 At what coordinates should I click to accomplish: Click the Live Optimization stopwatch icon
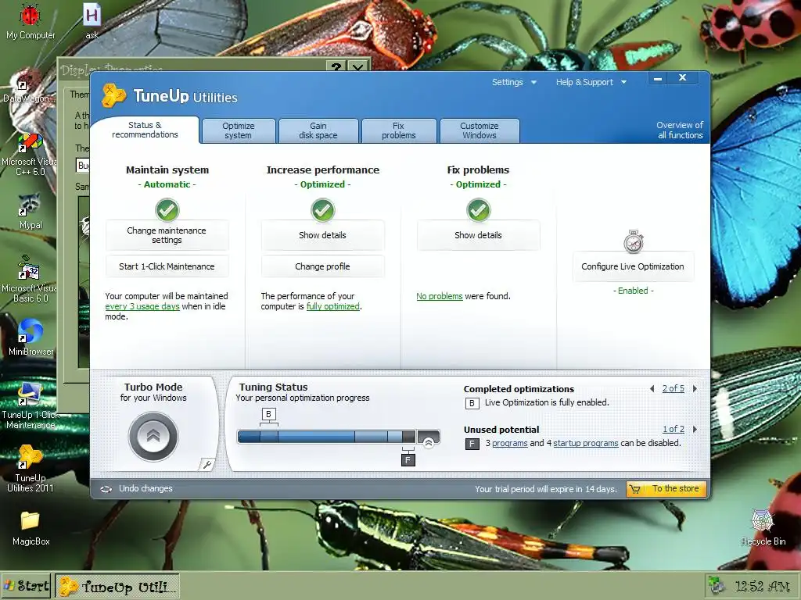634,242
